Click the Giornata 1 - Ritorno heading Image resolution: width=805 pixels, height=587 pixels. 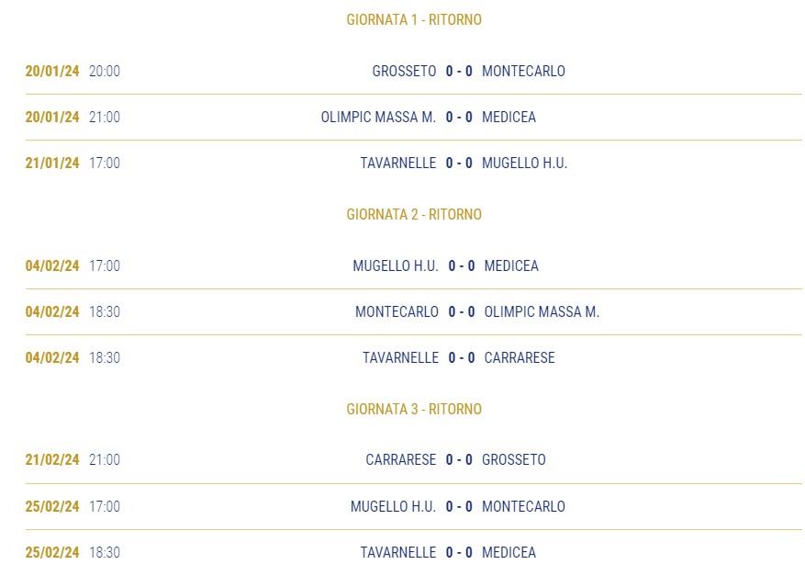tap(414, 19)
